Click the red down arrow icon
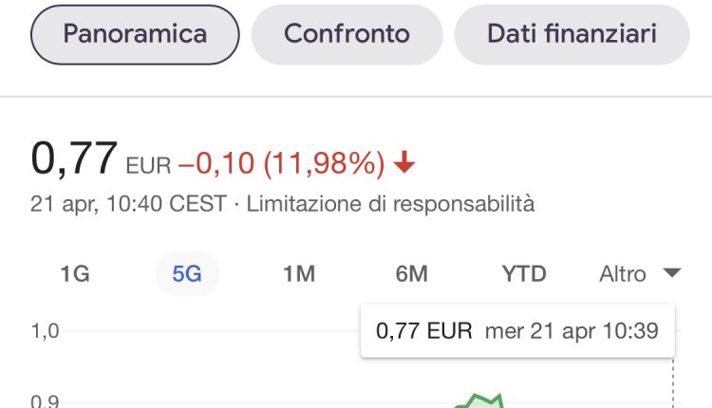The width and height of the screenshot is (712, 408). coord(404,164)
